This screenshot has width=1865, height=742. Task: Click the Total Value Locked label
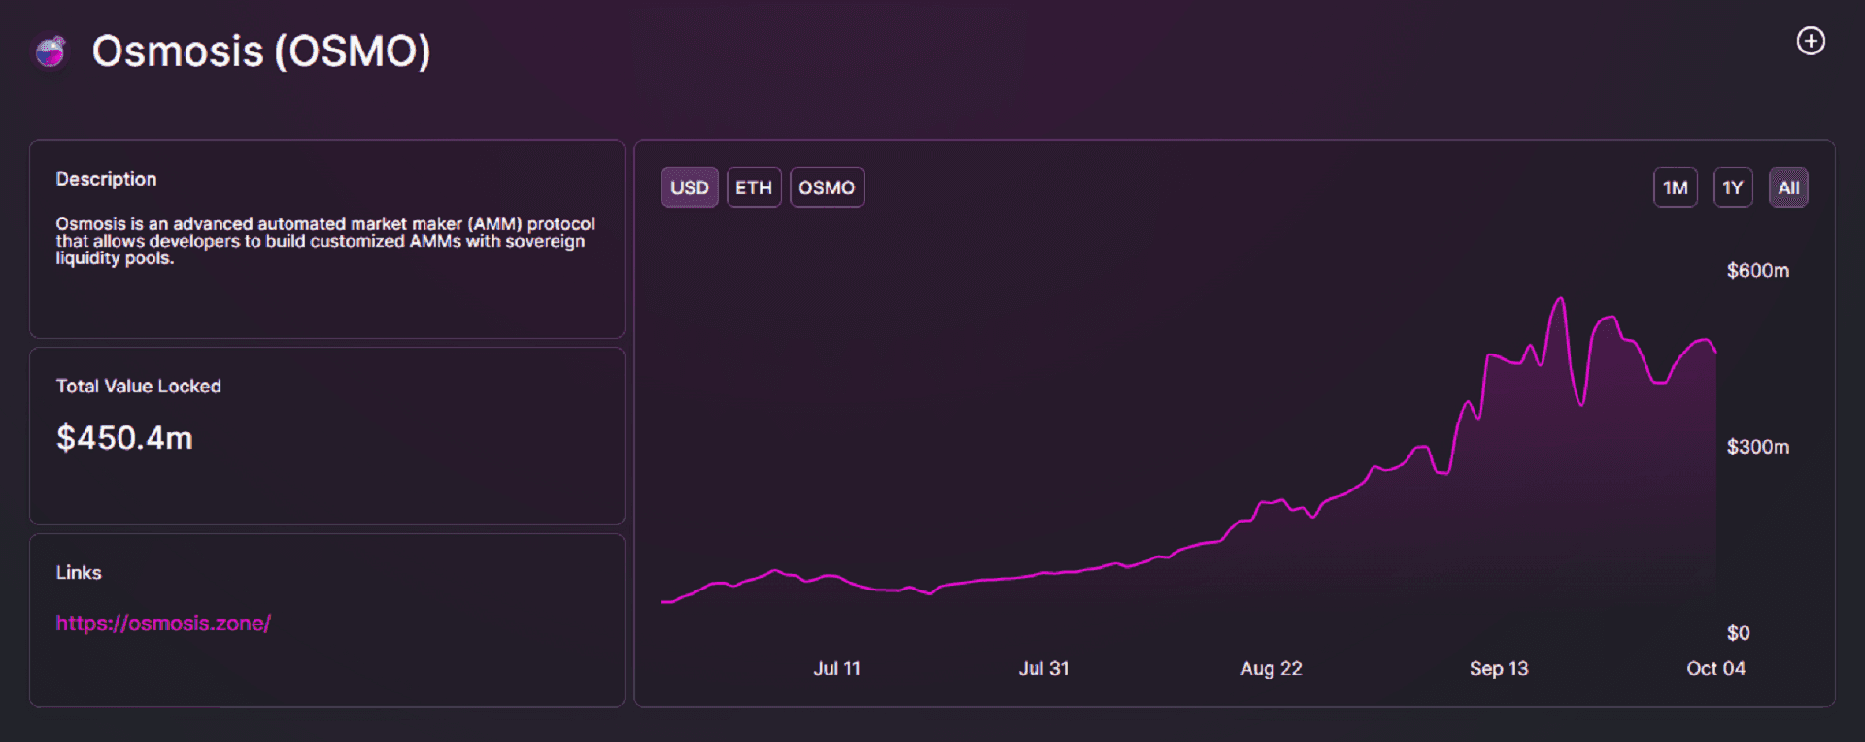tap(139, 386)
